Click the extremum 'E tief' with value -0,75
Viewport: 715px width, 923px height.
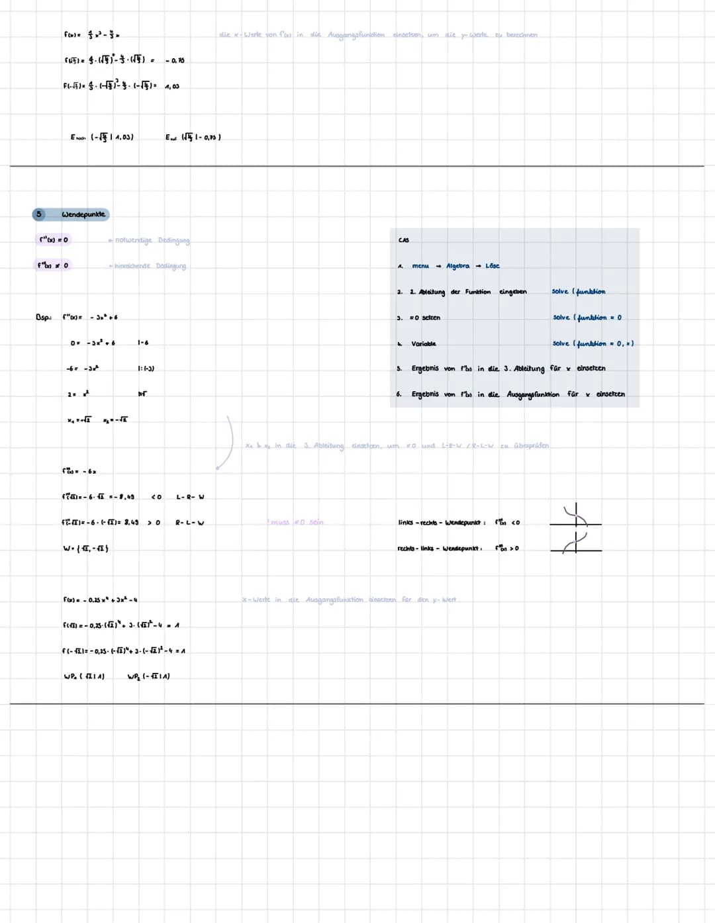coord(193,137)
